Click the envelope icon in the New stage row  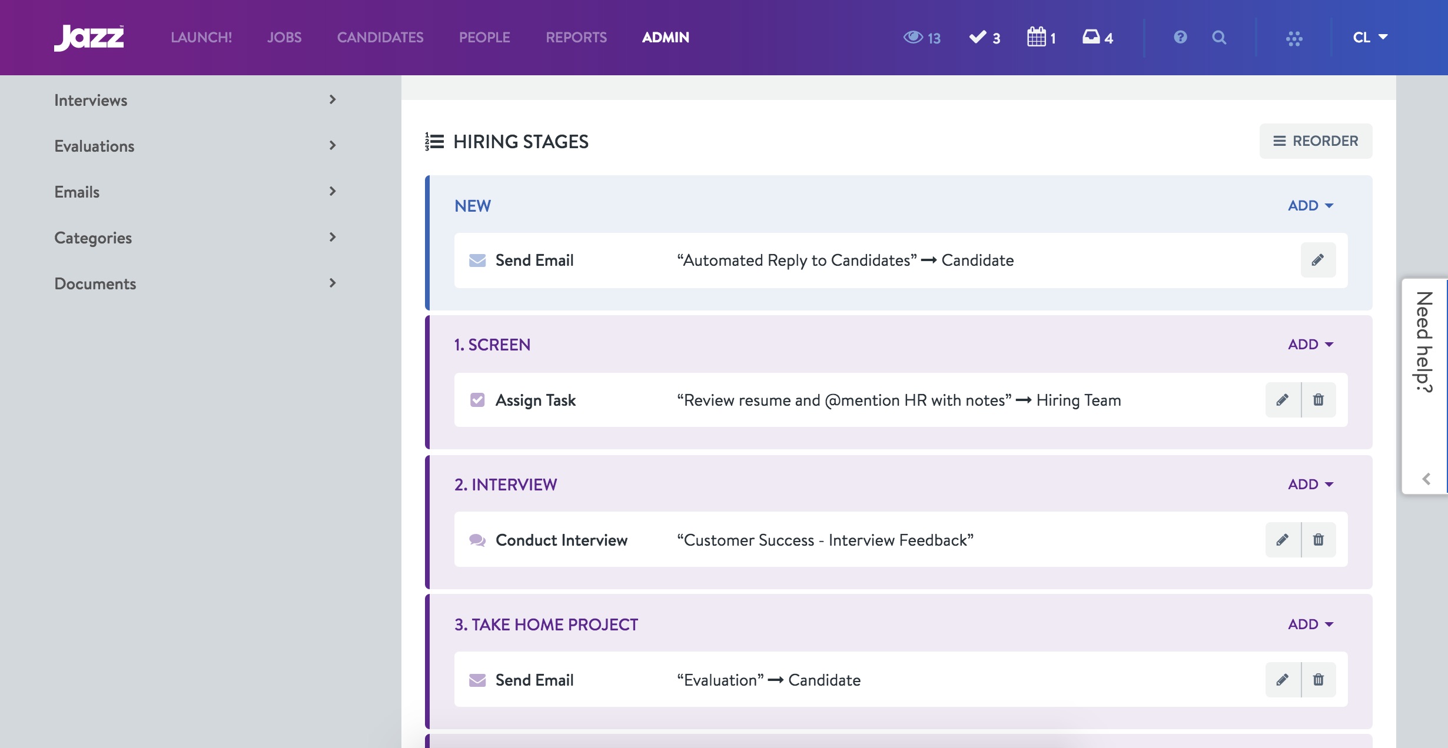pyautogui.click(x=477, y=261)
